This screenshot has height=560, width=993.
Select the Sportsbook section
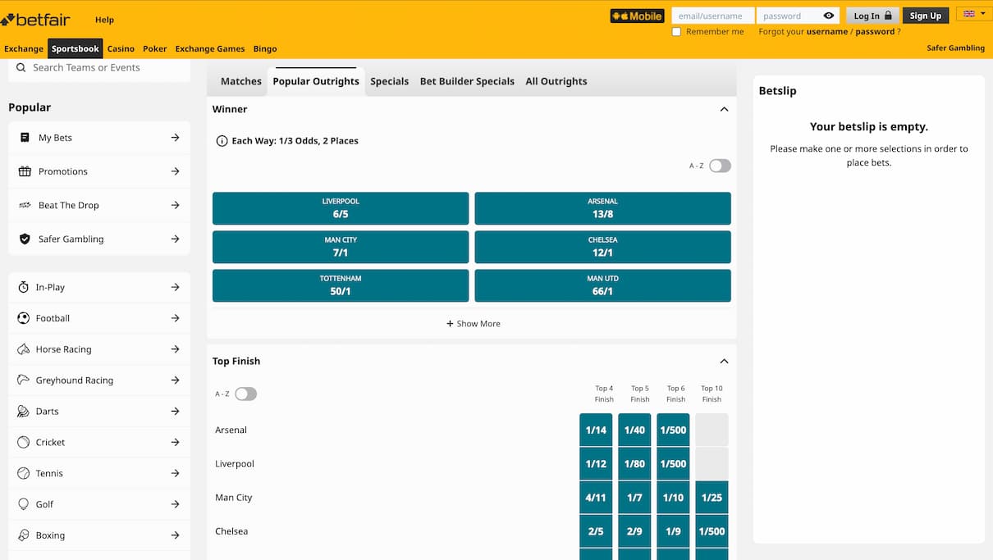point(76,49)
